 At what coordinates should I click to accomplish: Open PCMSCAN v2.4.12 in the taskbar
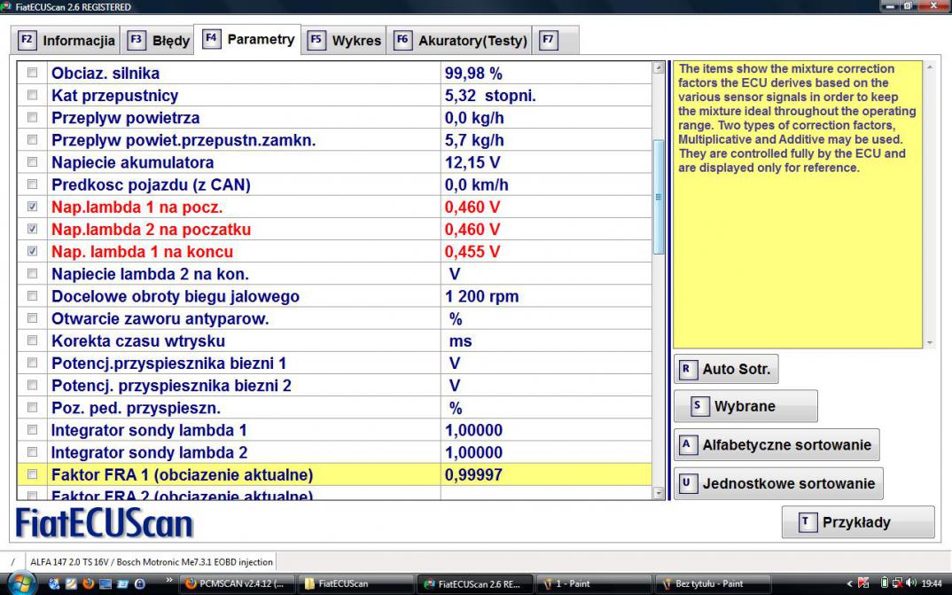[234, 583]
